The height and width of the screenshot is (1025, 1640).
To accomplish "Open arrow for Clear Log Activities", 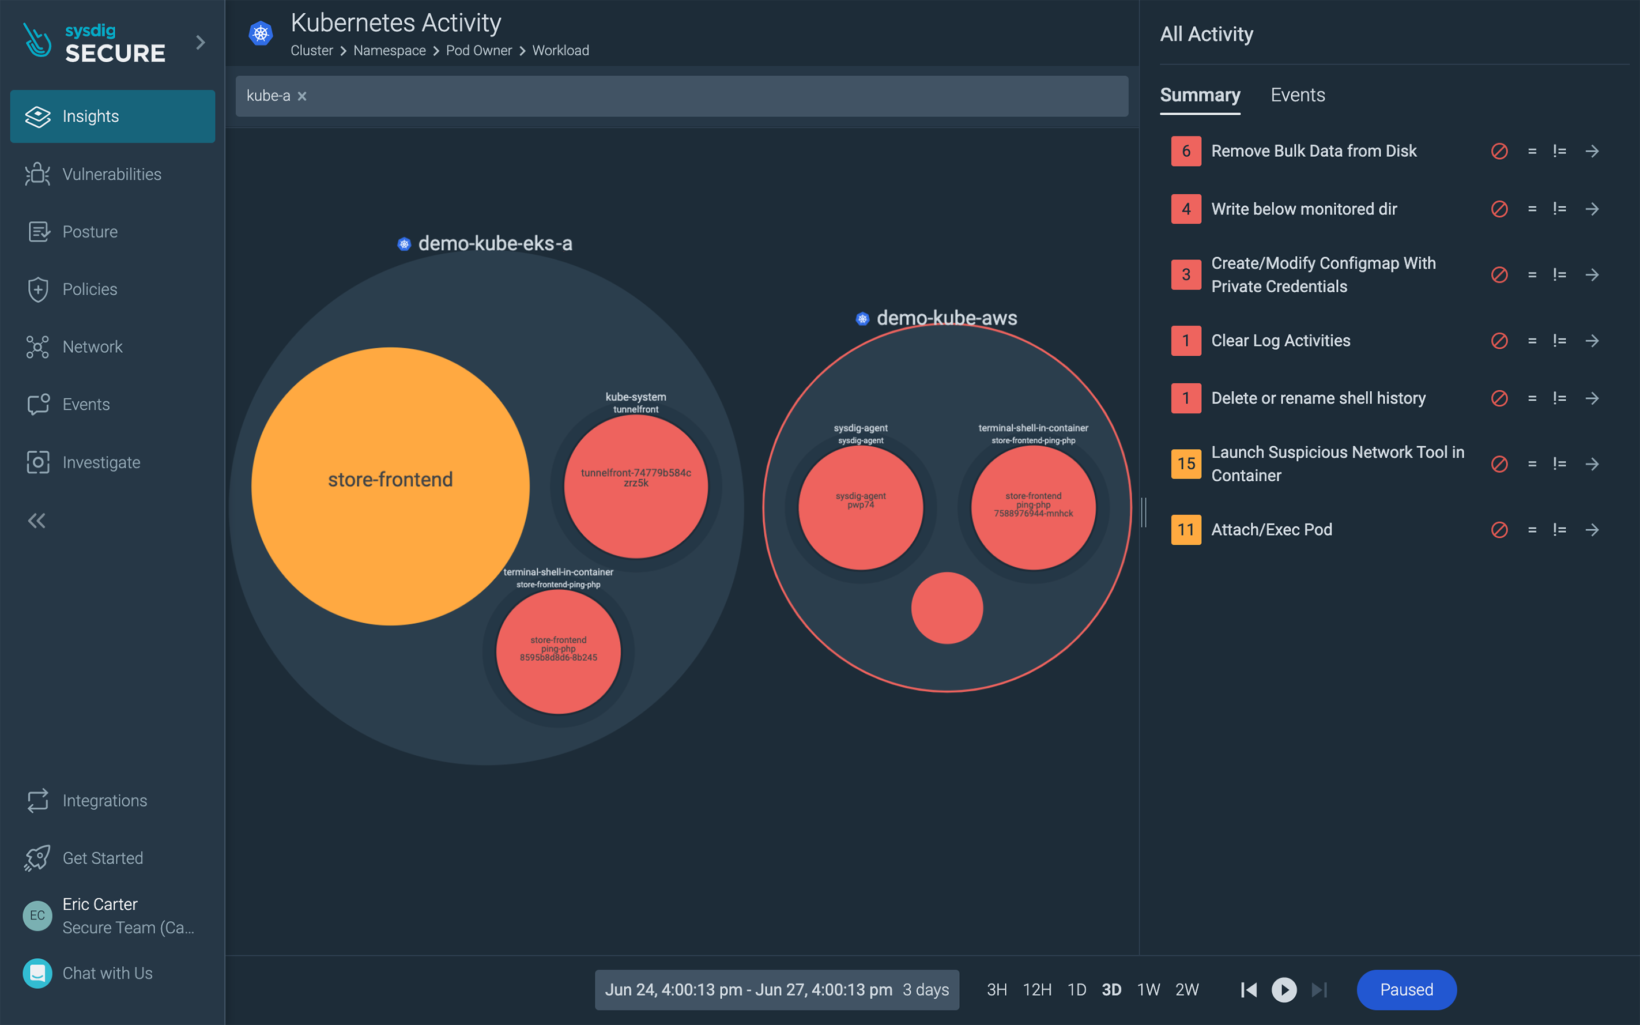I will tap(1593, 340).
